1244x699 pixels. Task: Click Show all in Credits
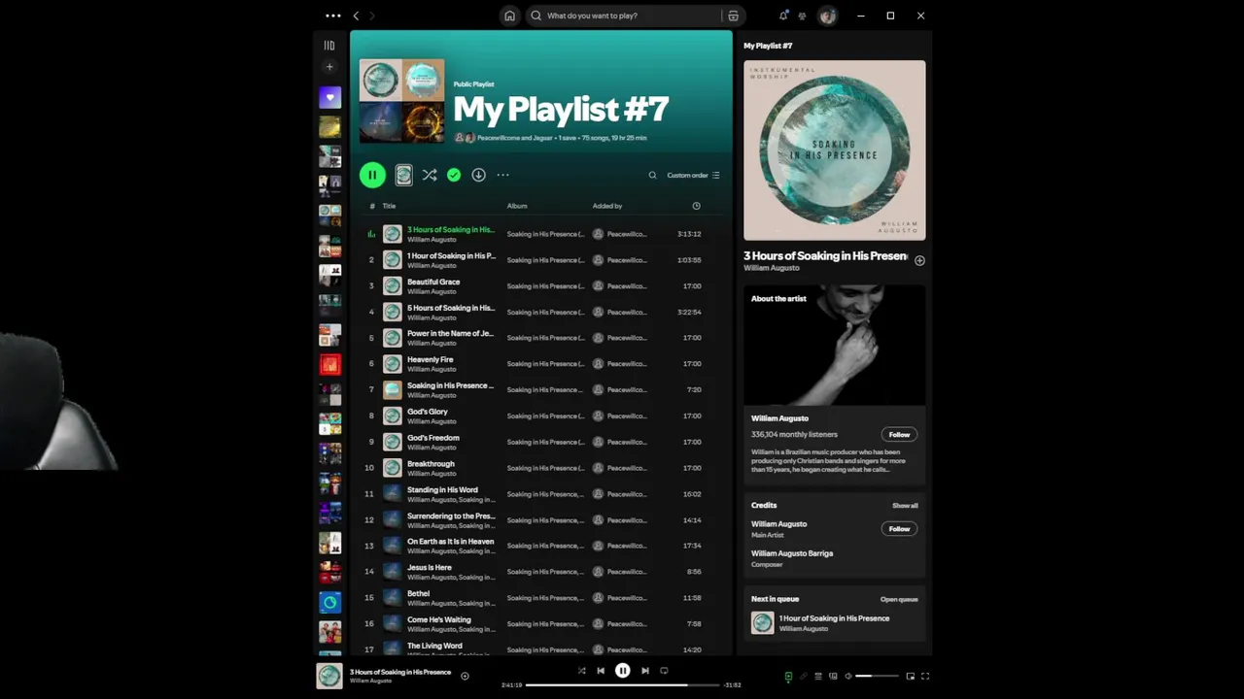tap(905, 506)
